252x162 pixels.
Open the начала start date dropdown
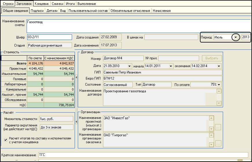click(170, 66)
